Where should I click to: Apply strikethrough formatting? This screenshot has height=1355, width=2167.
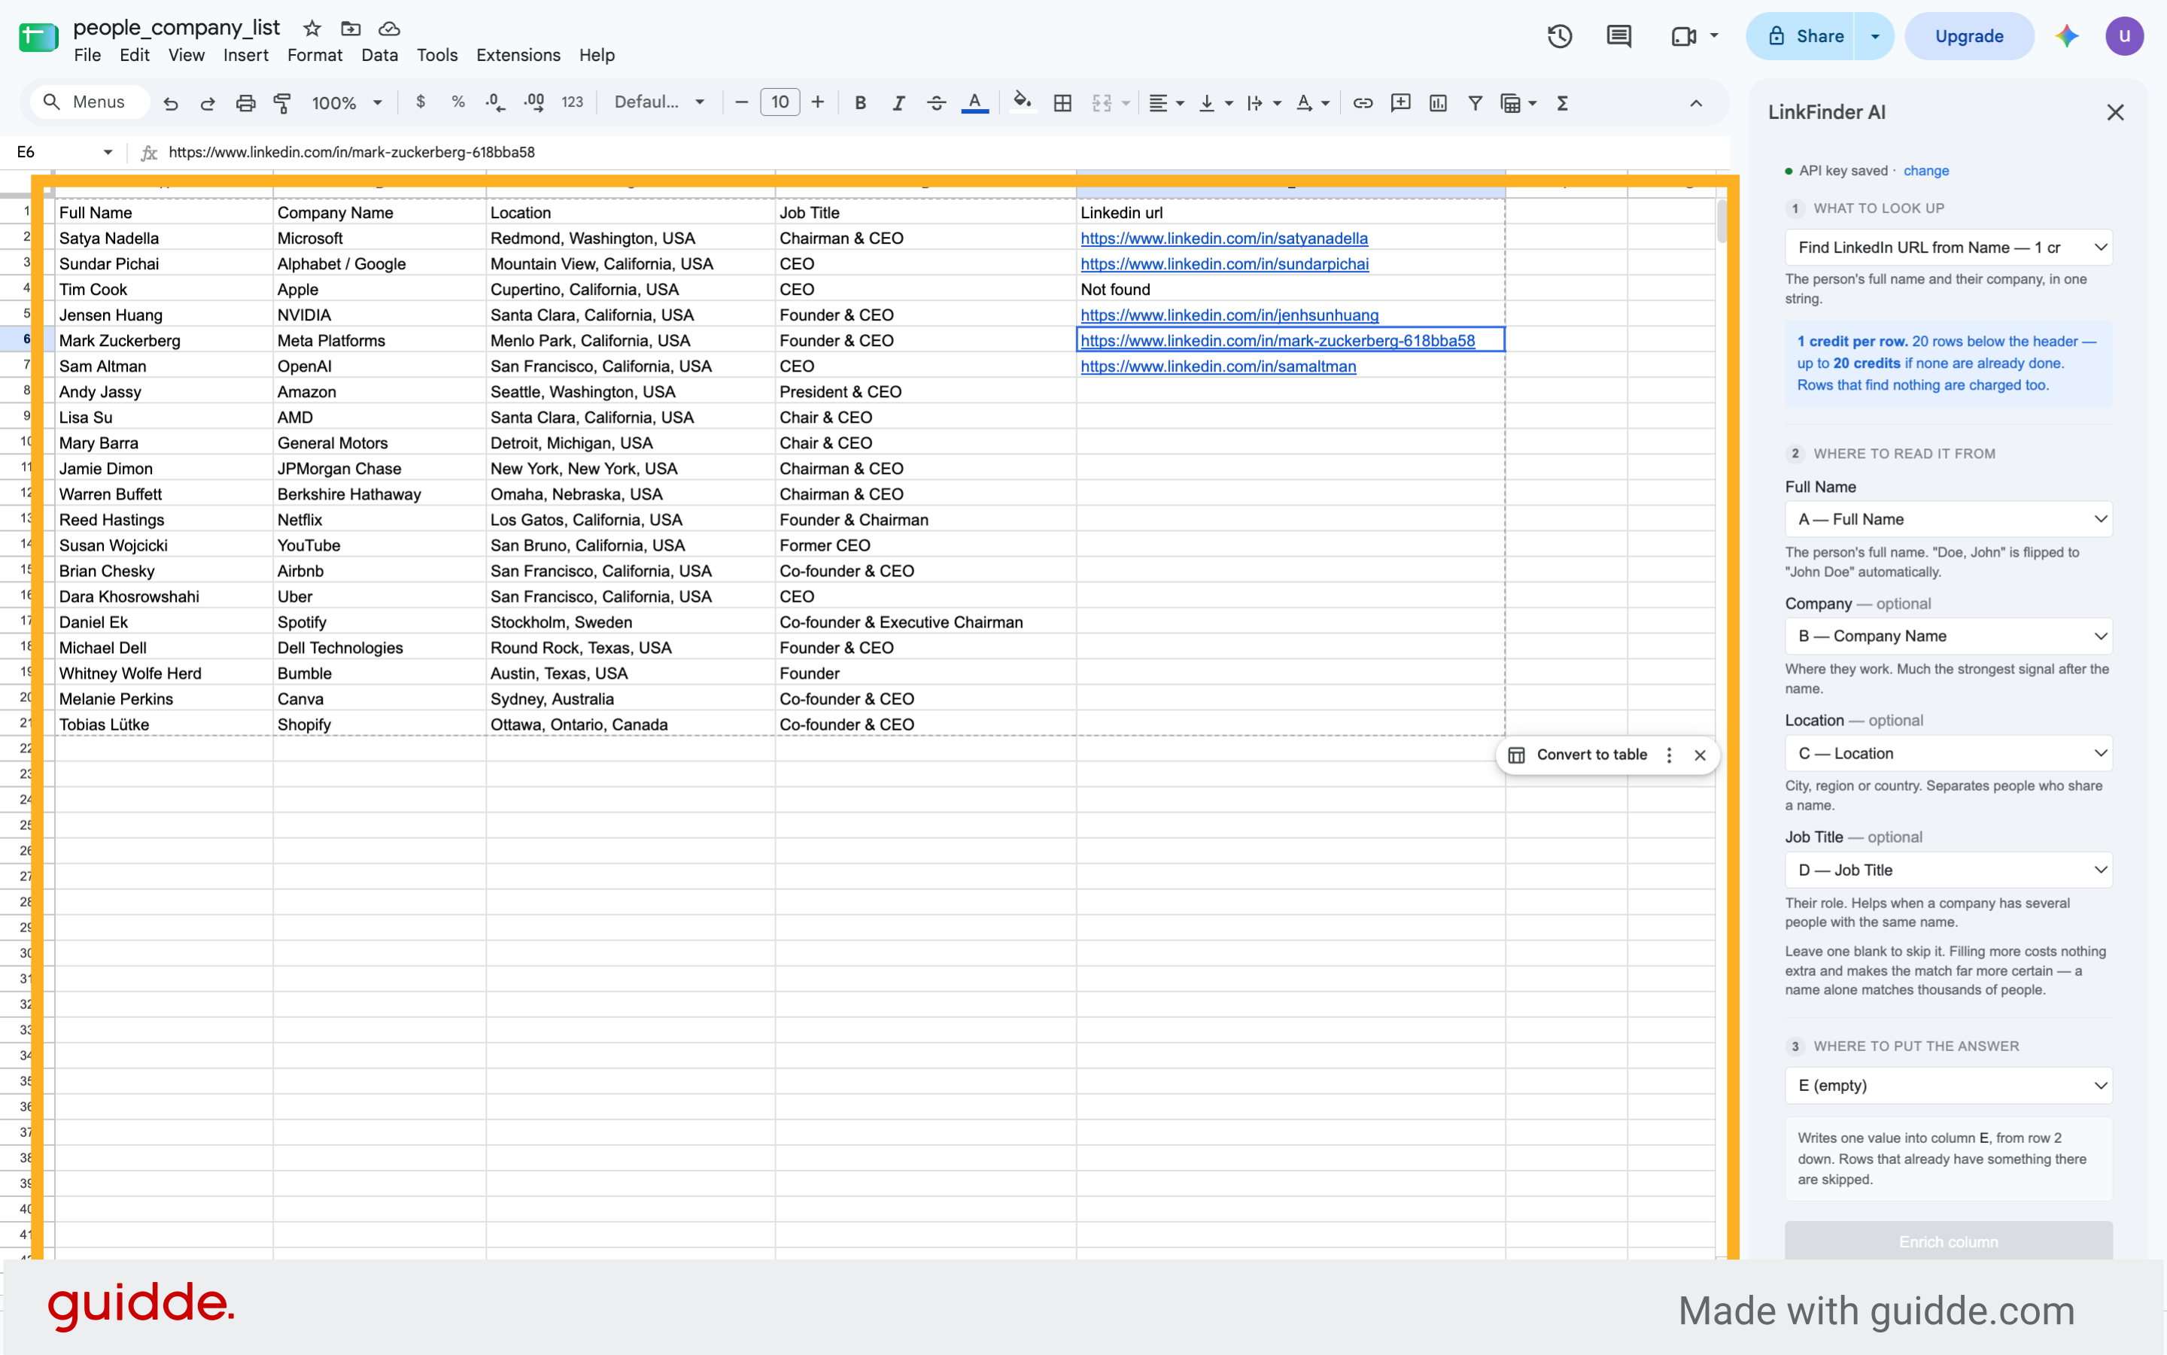pyautogui.click(x=937, y=103)
